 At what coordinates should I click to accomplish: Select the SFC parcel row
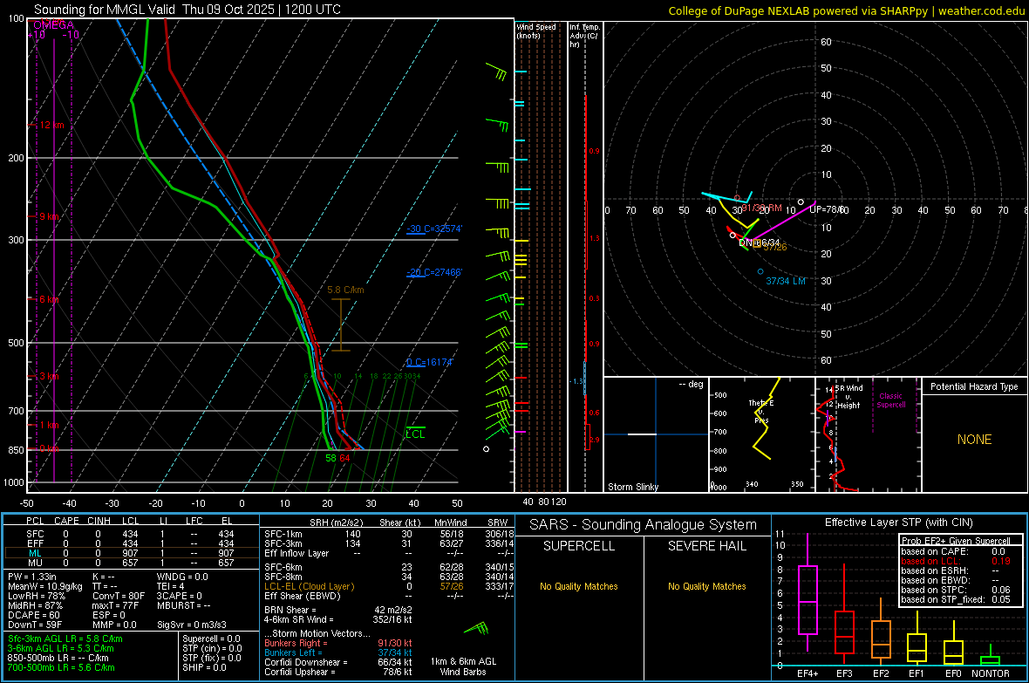132,534
